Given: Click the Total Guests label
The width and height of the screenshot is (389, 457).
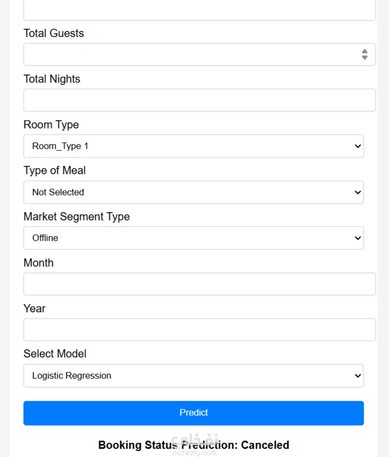Looking at the screenshot, I should [53, 33].
